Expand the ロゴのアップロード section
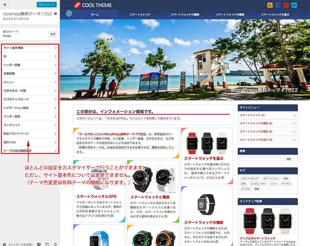 point(30,99)
